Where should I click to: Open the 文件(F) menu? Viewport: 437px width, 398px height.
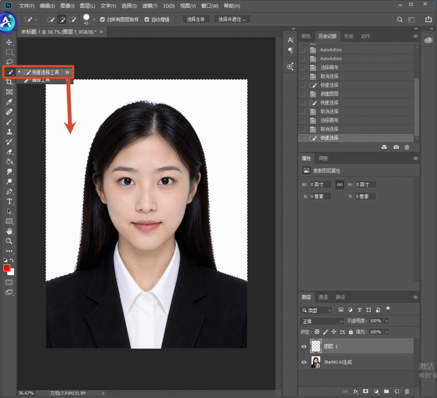click(26, 6)
